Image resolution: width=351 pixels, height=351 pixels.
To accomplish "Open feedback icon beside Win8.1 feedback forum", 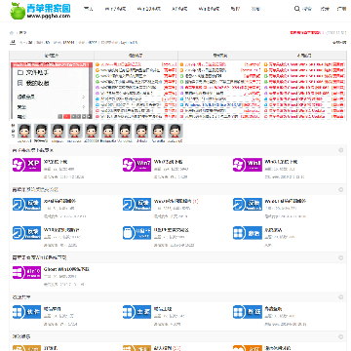I will click(x=248, y=204).
